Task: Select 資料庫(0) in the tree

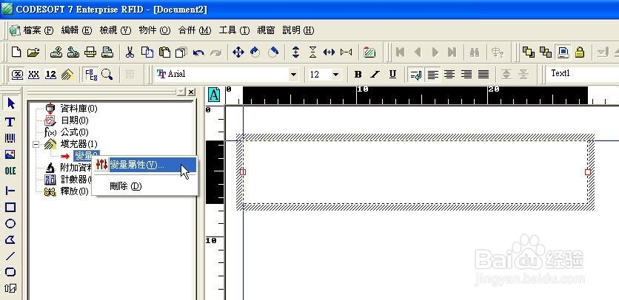Action: pyautogui.click(x=78, y=108)
